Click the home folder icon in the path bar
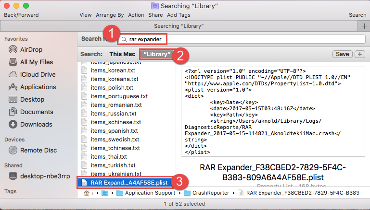Image resolution: width=370 pixels, height=210 pixels. [87, 193]
